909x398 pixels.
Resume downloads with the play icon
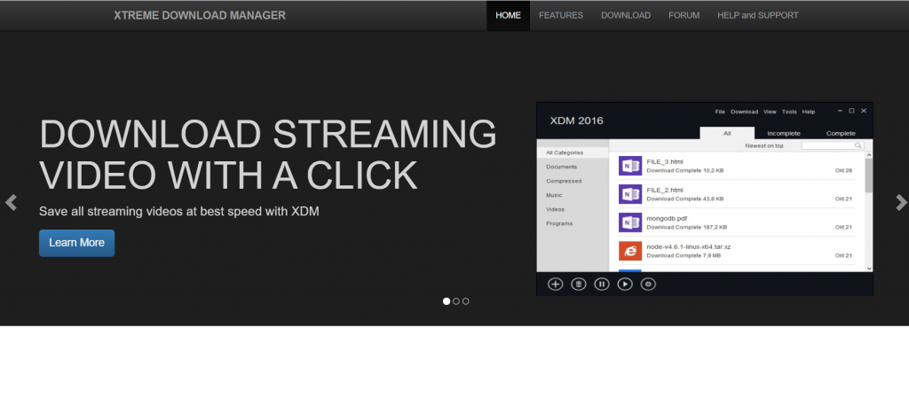[x=625, y=284]
